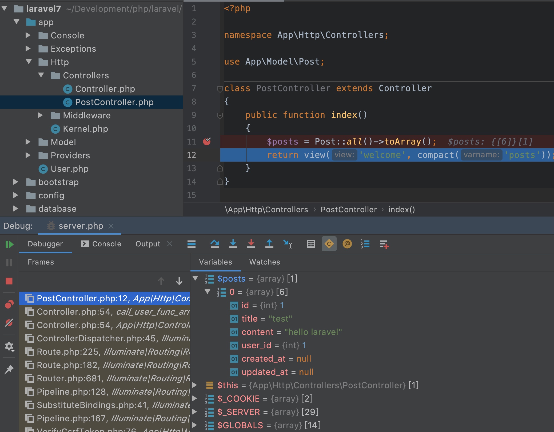This screenshot has height=432, width=554.
Task: Step over the current line
Action: (x=215, y=244)
